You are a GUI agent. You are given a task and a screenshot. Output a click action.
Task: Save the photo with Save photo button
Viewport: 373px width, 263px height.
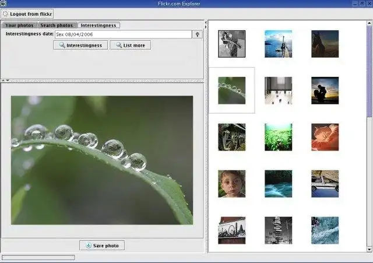[x=102, y=246]
